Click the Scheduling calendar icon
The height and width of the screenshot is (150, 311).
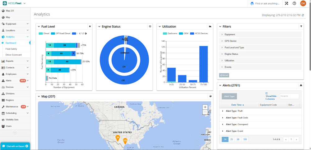[x=3, y=113]
